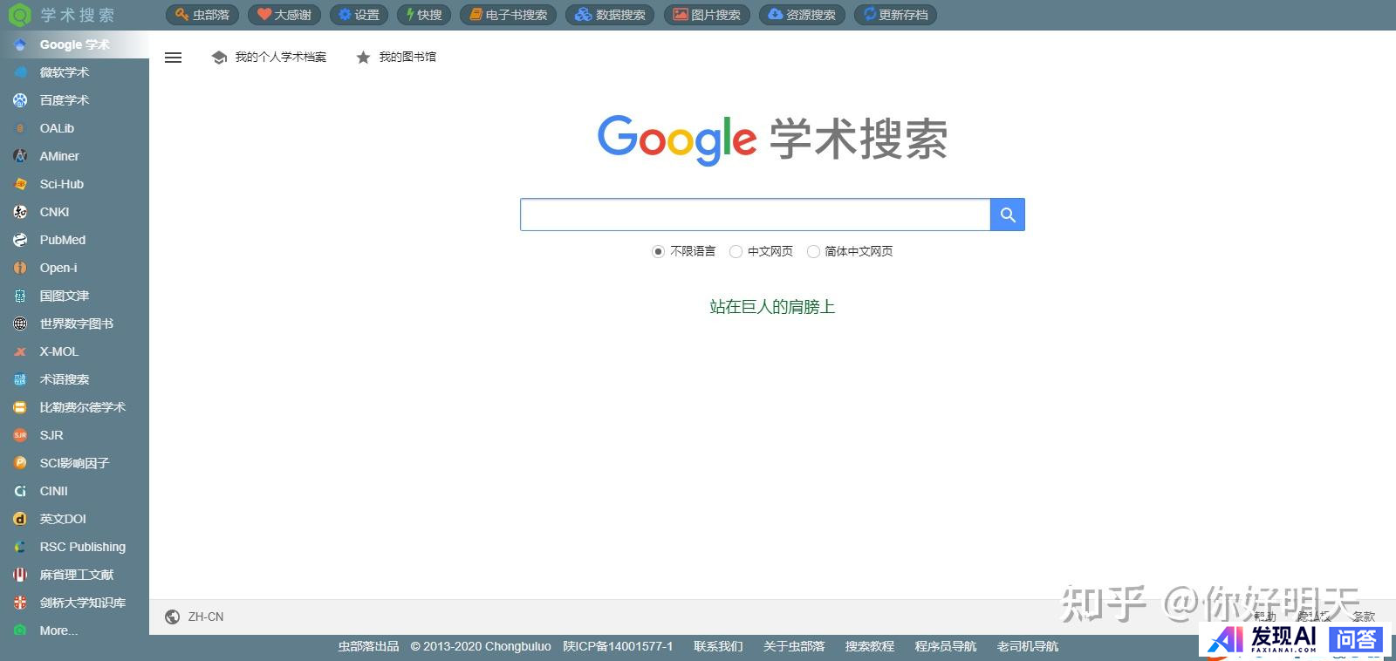Click 更新存档 toolbar item
The image size is (1396, 661).
click(x=895, y=15)
